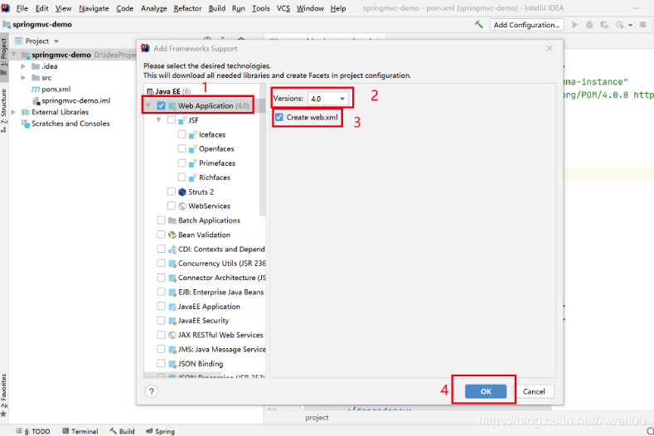654x436 pixels.
Task: Tick the Primefaces checkbox
Action: 182,162
